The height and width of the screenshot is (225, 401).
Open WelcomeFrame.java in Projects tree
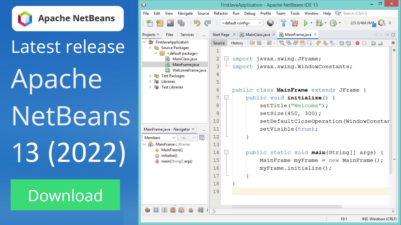point(189,70)
